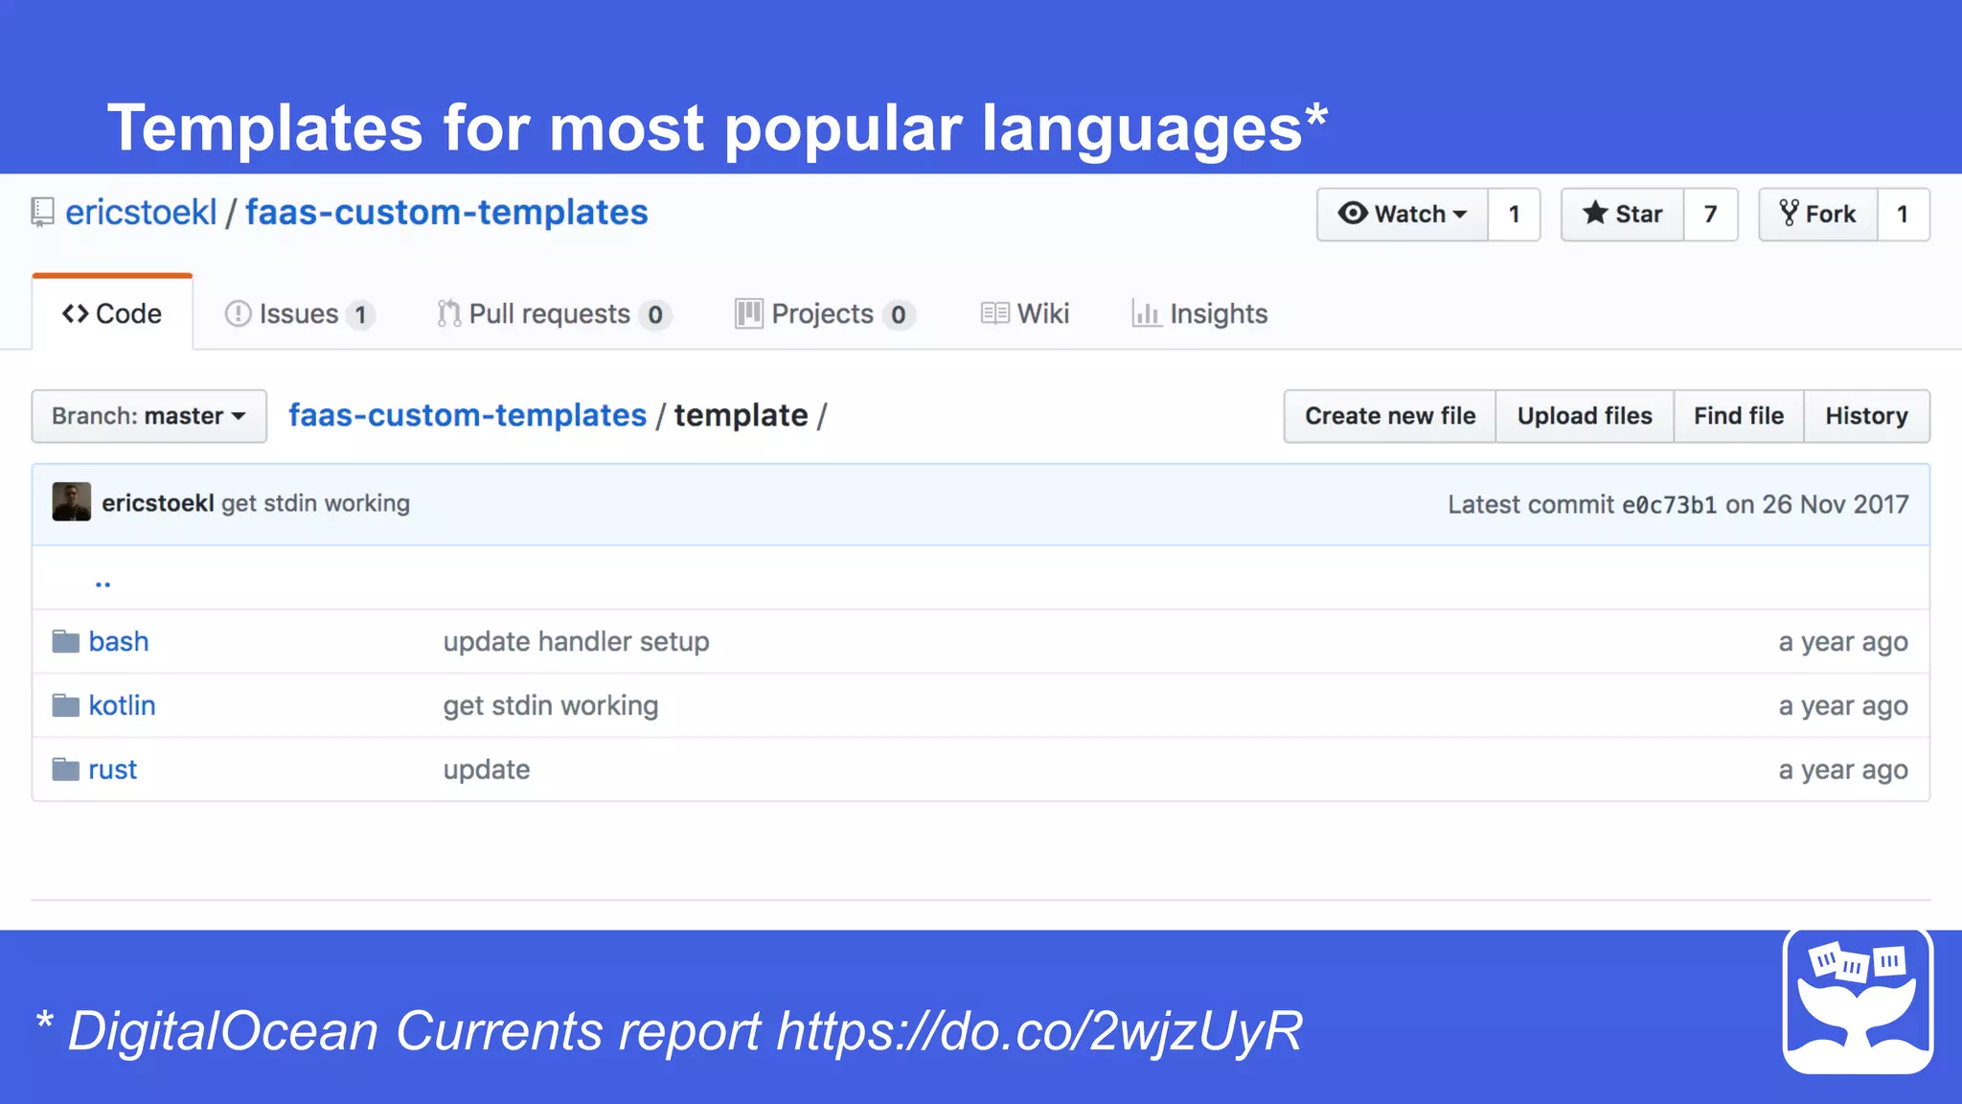Click ericstoekl commit author name
This screenshot has width=1962, height=1104.
coord(158,503)
